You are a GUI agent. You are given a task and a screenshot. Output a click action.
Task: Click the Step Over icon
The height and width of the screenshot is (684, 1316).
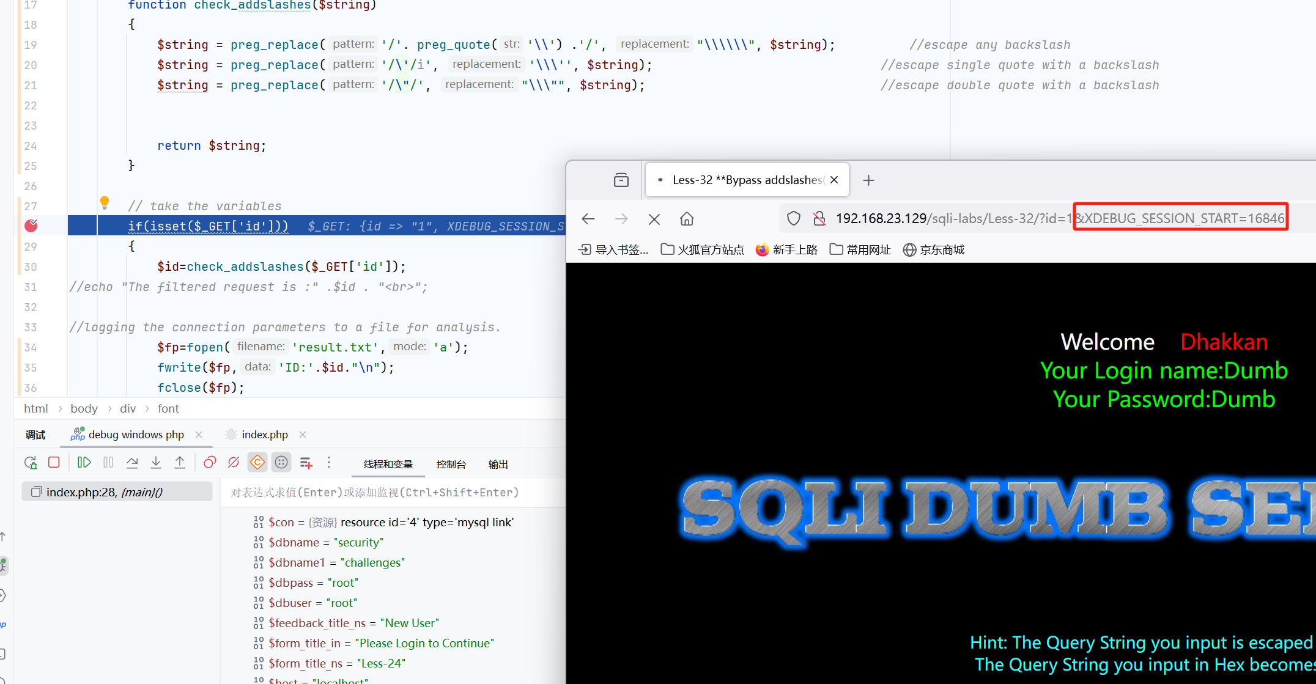click(132, 463)
